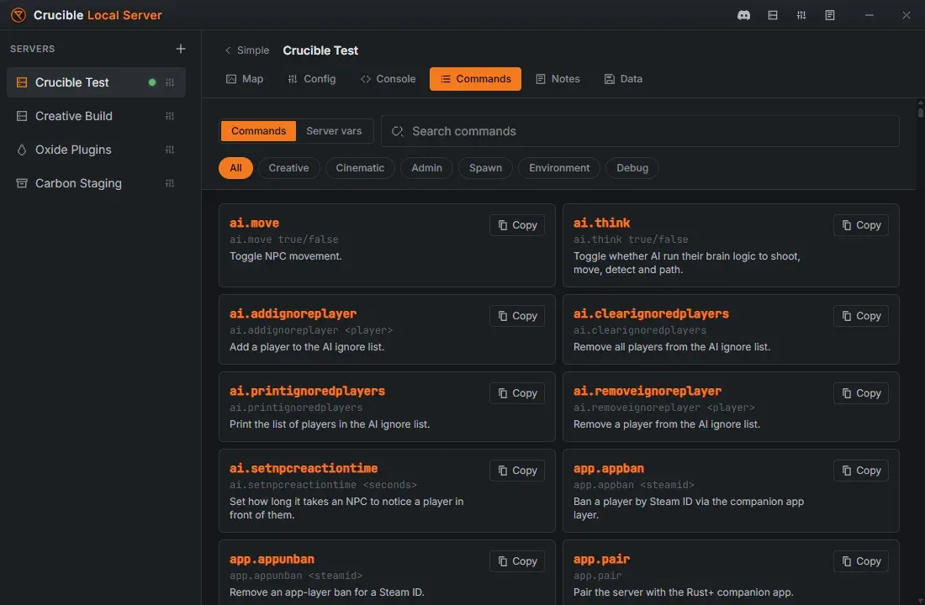Open settings sliders for Creative Build server
925x605 pixels.
170,116
